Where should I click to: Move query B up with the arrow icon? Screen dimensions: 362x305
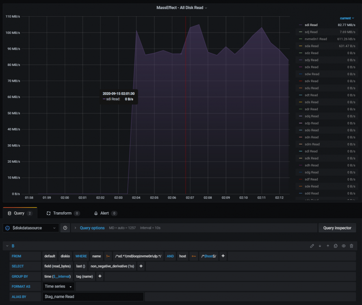click(328, 246)
